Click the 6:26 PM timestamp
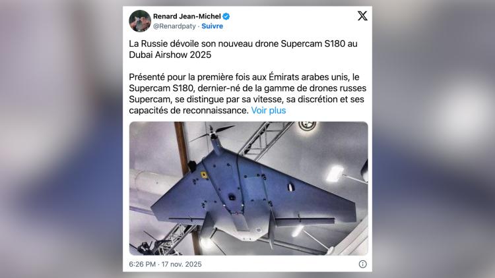Screen dimensions: 495x278 (x=142, y=264)
